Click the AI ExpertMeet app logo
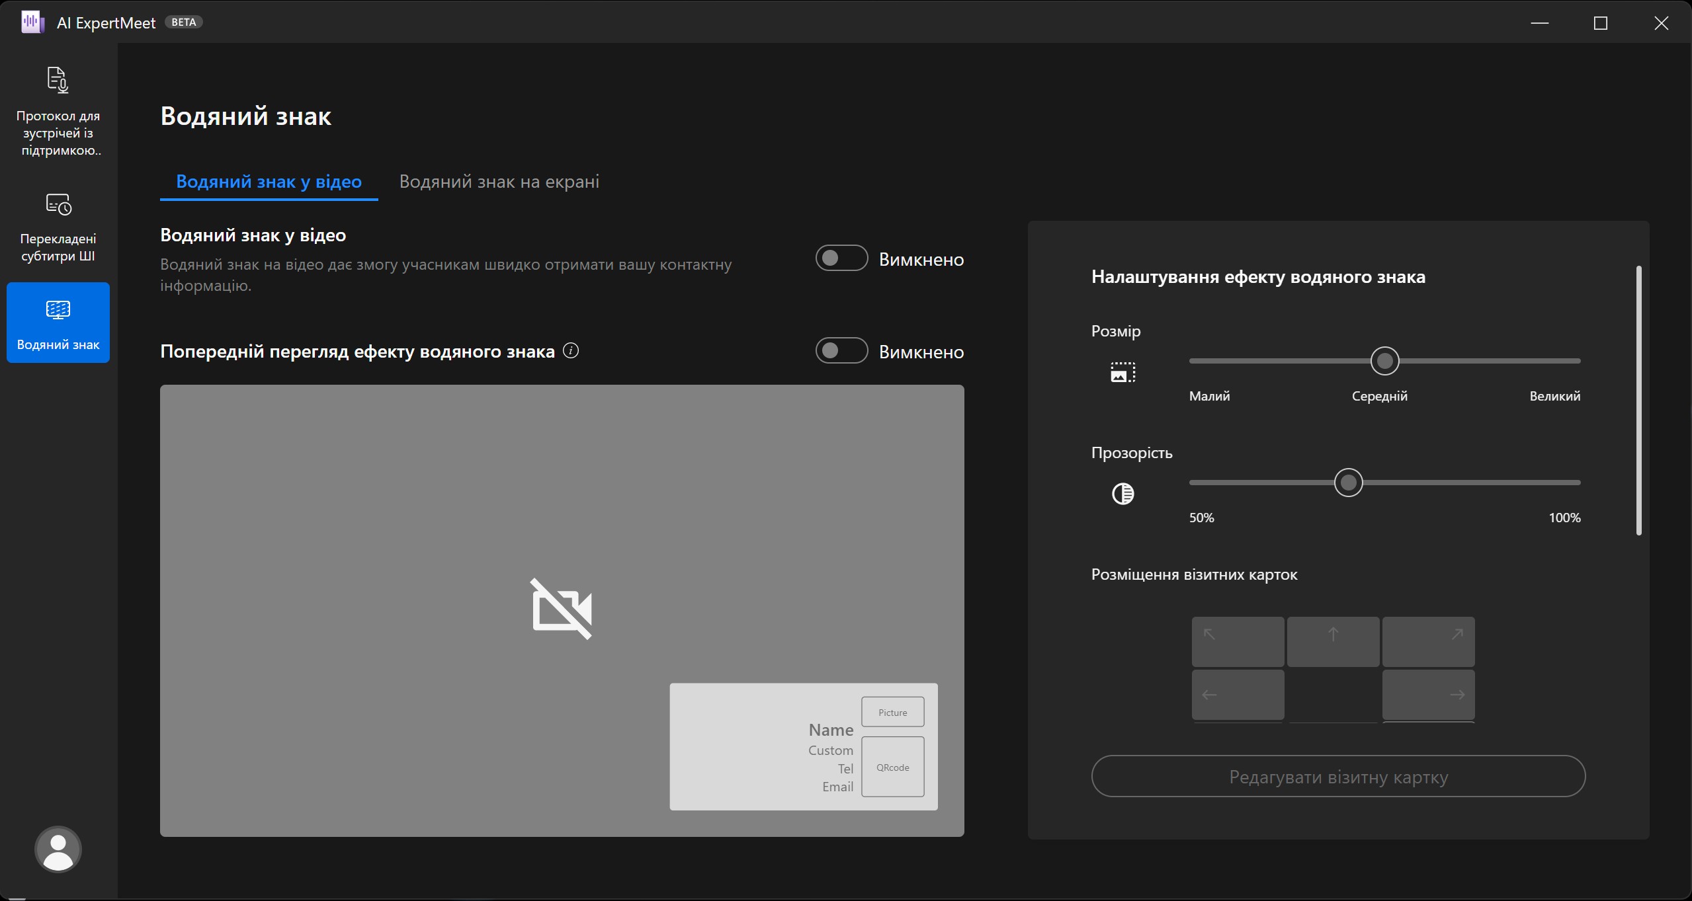The width and height of the screenshot is (1692, 901). click(x=32, y=22)
